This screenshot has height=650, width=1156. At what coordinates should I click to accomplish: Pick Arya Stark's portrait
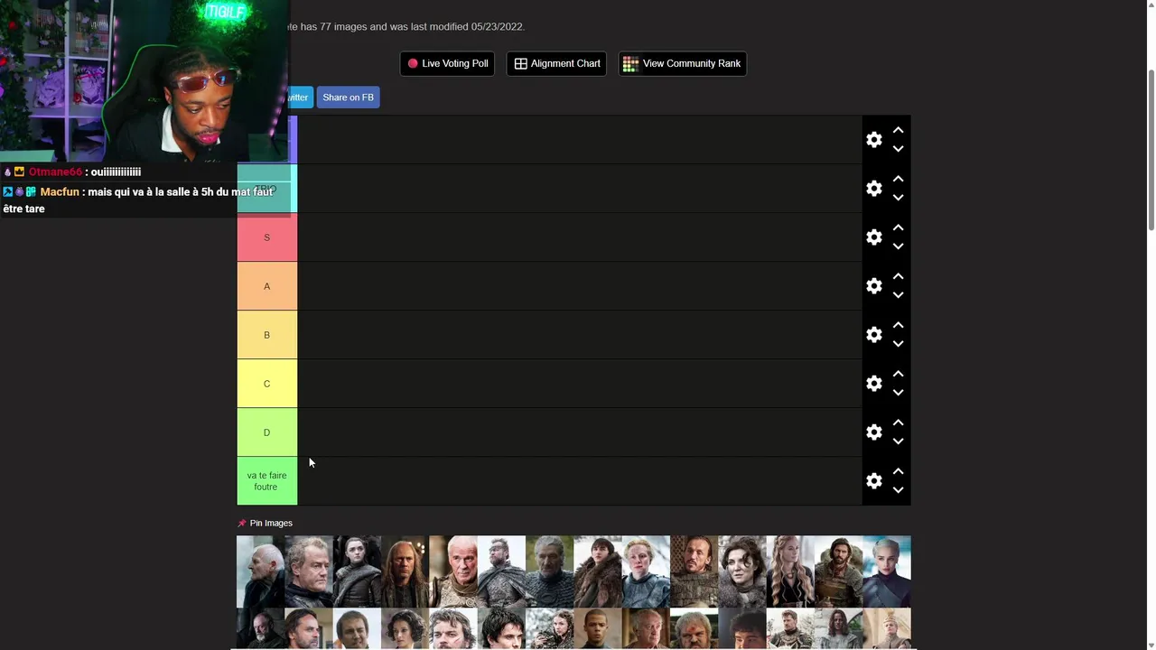(357, 571)
